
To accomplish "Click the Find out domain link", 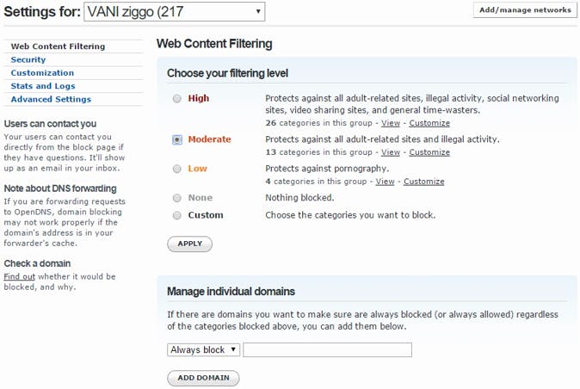I will click(19, 276).
